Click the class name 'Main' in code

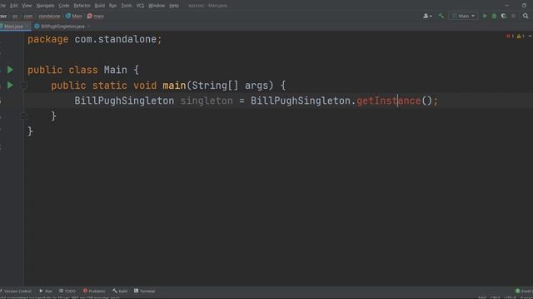point(115,70)
